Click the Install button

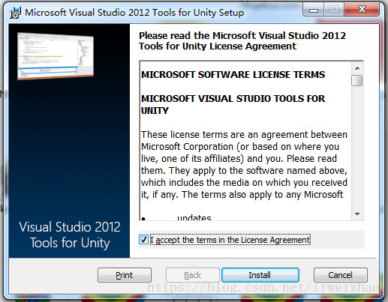tap(260, 275)
